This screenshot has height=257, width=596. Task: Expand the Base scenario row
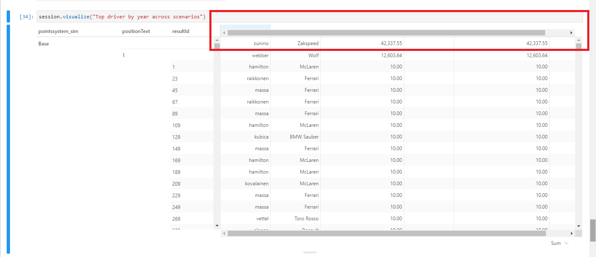[43, 43]
